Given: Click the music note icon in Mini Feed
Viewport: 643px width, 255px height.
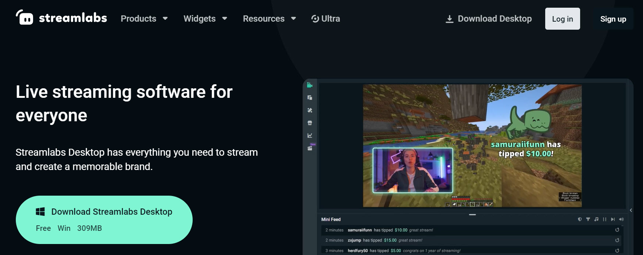Looking at the screenshot, I should [596, 219].
